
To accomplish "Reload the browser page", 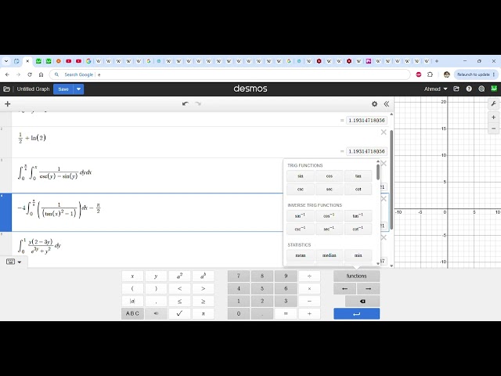I will (x=30, y=74).
